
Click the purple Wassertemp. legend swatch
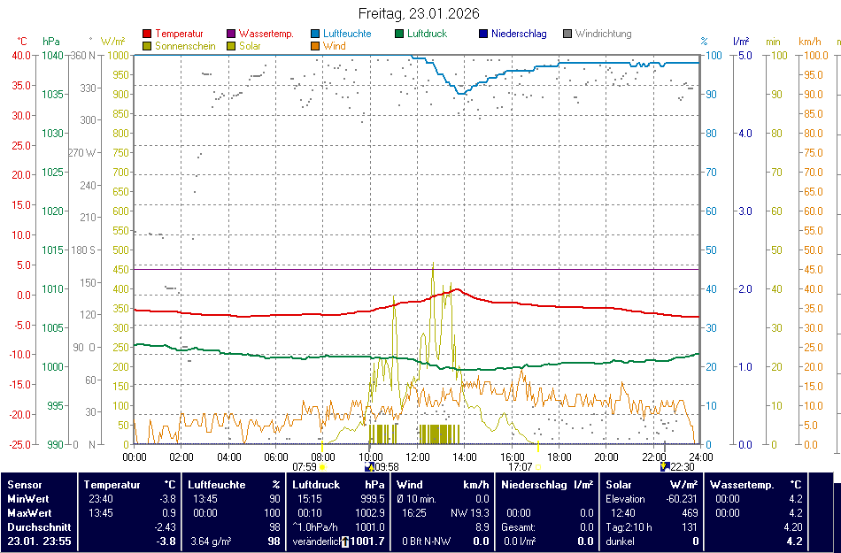pyautogui.click(x=231, y=35)
